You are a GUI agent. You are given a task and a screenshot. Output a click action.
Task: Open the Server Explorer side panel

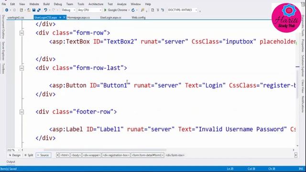tap(3, 51)
